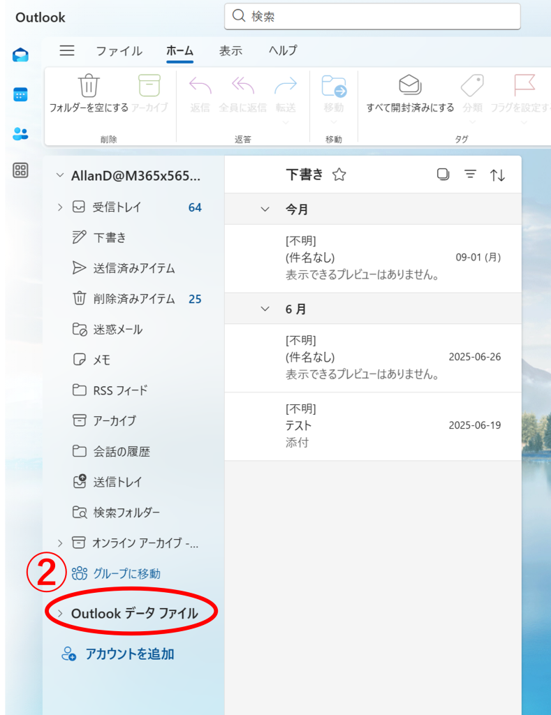Open the Calendar from the sidebar

pyautogui.click(x=21, y=95)
